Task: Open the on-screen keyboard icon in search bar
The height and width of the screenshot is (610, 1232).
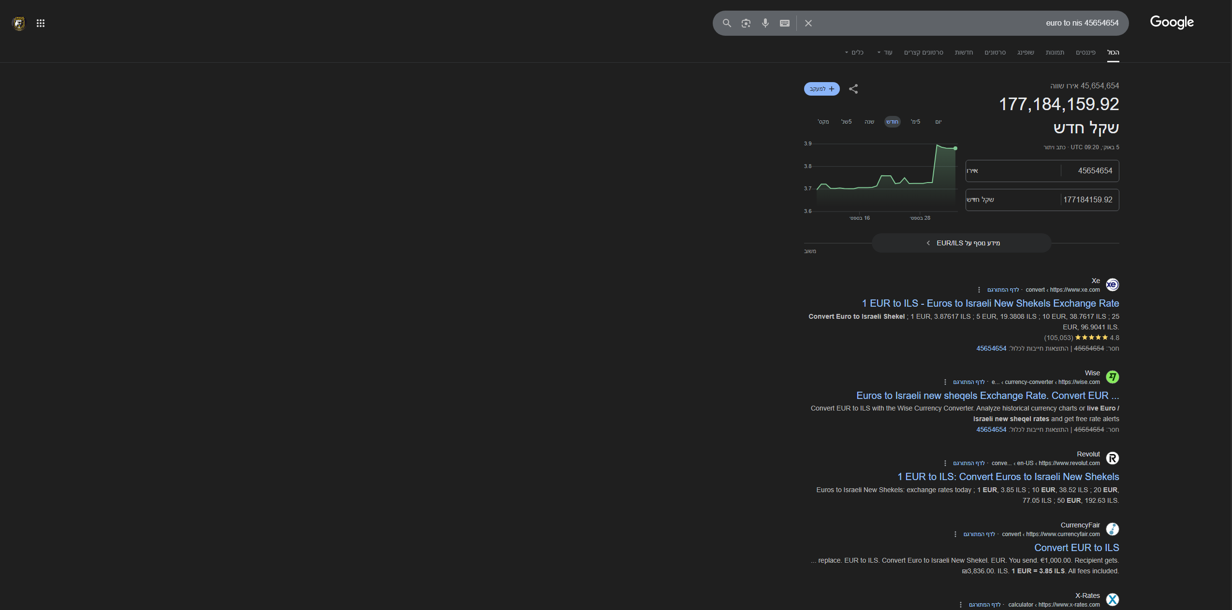Action: 784,23
